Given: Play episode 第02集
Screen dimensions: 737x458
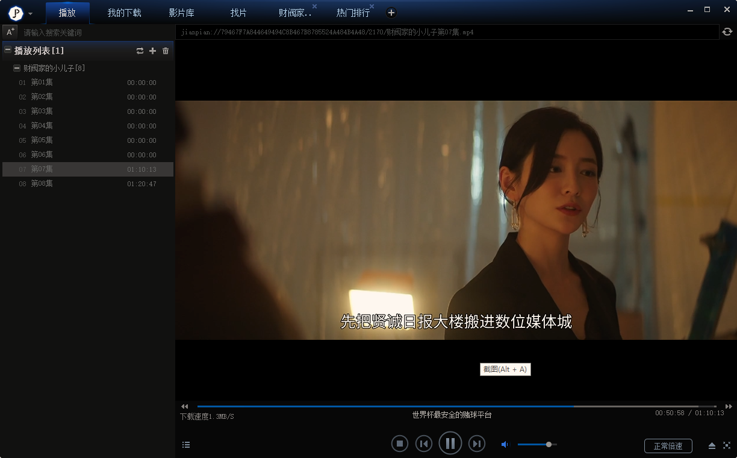Looking at the screenshot, I should tap(87, 97).
